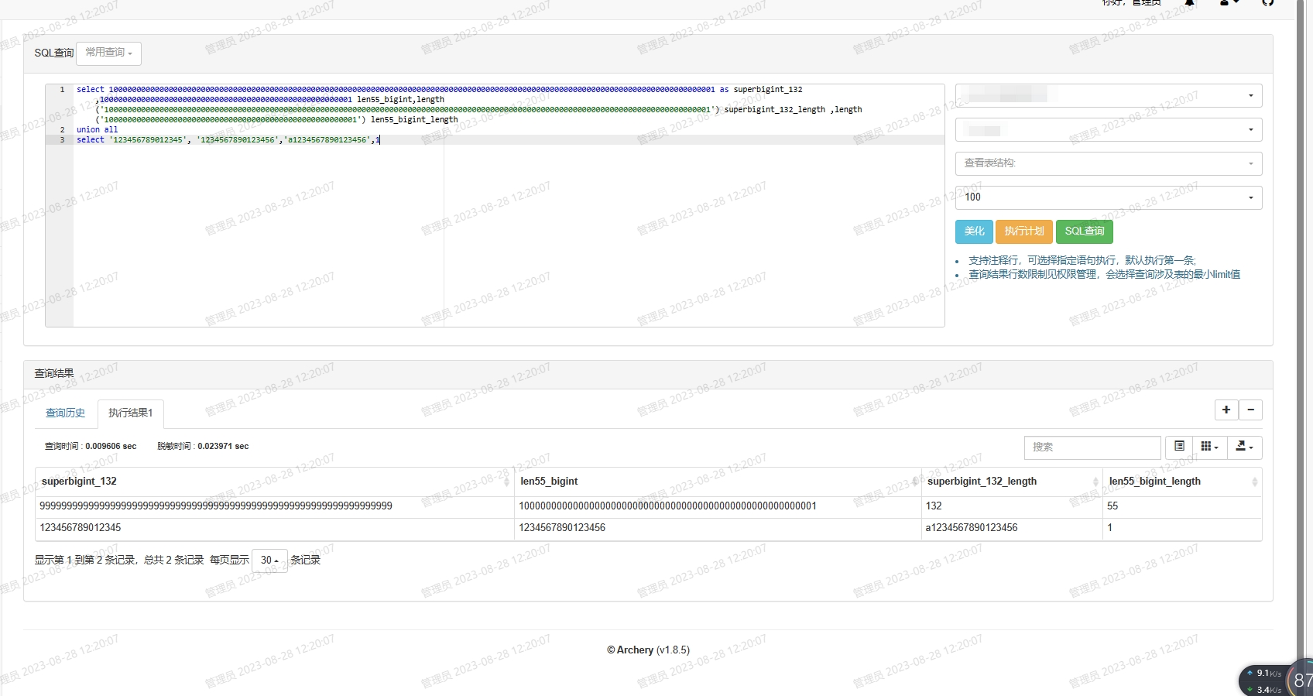Click in the SQL editor on line 3
The image size is (1313, 696).
(x=509, y=140)
